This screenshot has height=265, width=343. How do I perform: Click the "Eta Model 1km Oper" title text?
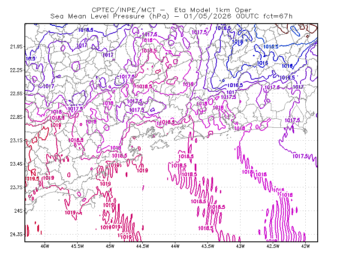[x=213, y=10]
